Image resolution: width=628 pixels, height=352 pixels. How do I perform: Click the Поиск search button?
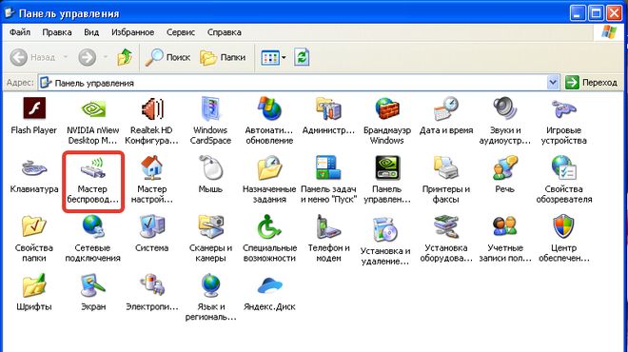(167, 58)
